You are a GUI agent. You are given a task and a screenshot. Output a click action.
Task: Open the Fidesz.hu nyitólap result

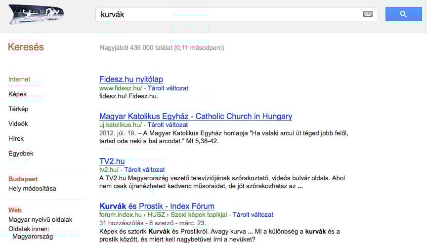pos(131,79)
